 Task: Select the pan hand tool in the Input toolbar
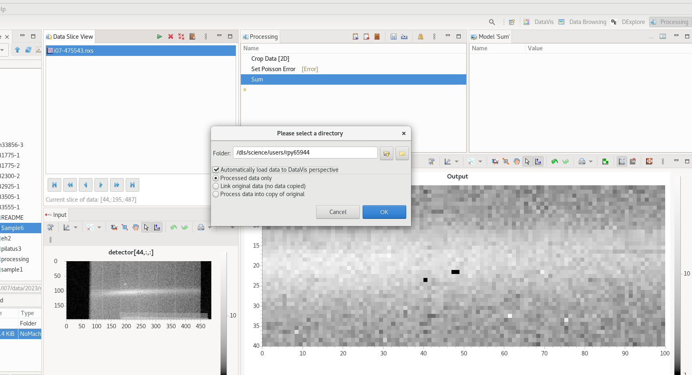(136, 228)
